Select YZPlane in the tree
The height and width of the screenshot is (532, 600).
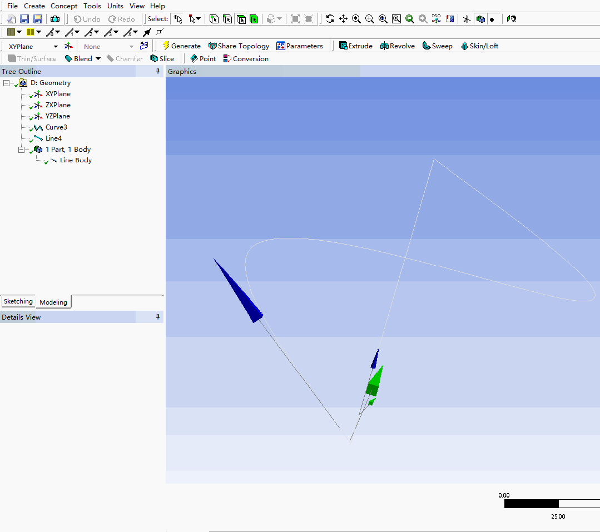[x=58, y=116]
